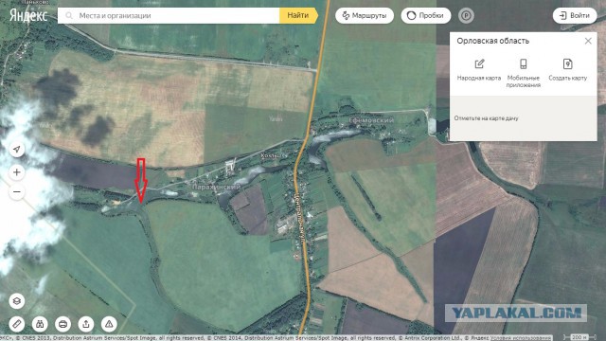Click the Парахинский village label
Screen dimensions: 606x341
pos(217,188)
